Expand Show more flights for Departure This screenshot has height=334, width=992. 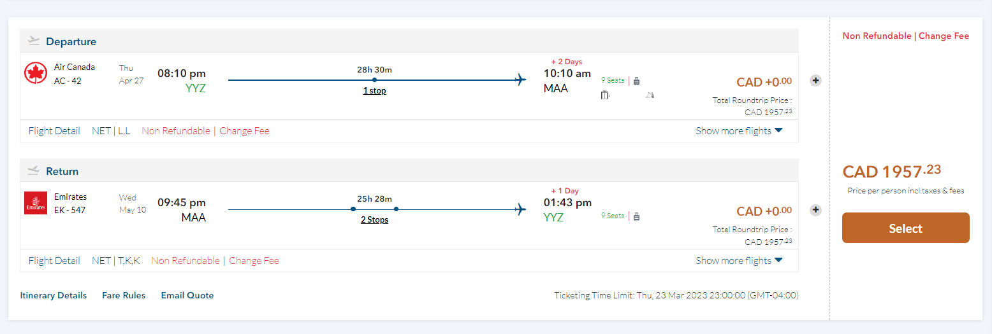739,131
